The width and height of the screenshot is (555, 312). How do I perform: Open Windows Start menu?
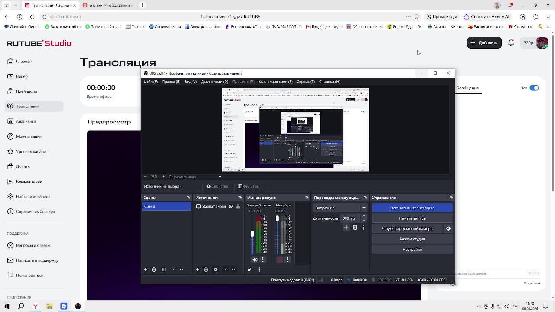click(7, 306)
